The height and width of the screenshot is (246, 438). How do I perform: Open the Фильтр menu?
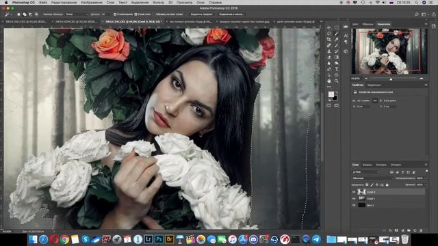158,2
